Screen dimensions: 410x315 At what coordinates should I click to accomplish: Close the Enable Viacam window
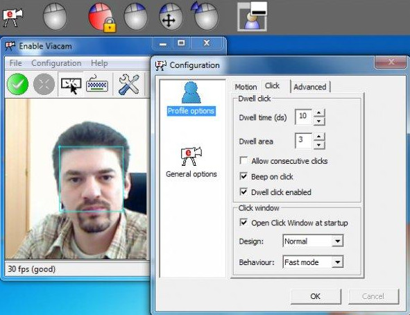(x=207, y=43)
